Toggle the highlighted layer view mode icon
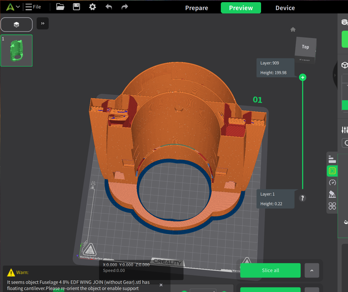The width and height of the screenshot is (348, 292). (332, 171)
